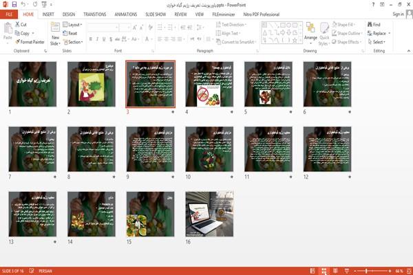Select slide 16 laptop thumbnail
Viewport: 413px width, 275px height.
pos(209,214)
